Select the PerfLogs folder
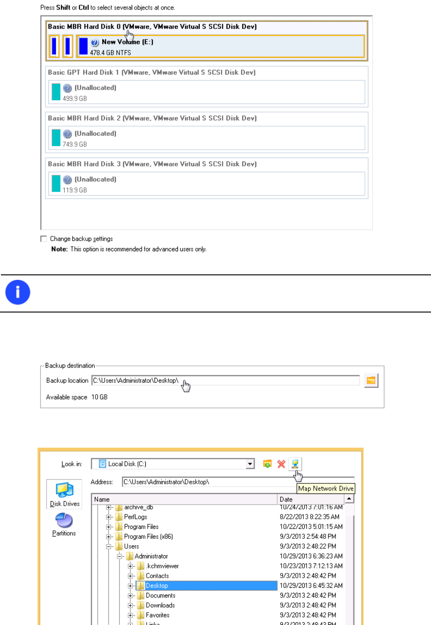This screenshot has width=431, height=625. pos(135,517)
